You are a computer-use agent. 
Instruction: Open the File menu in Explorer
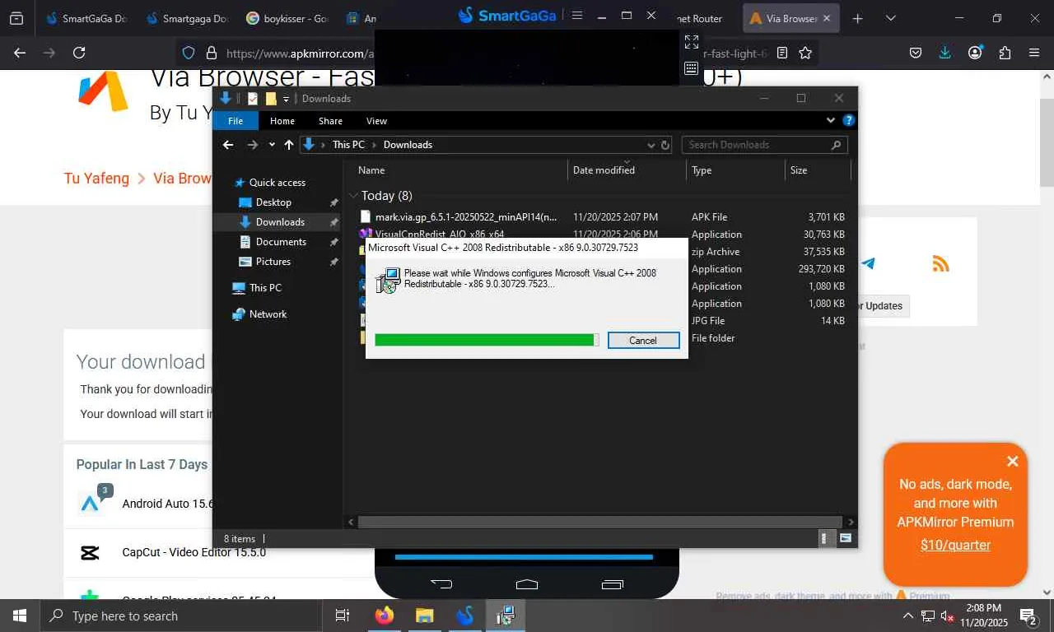coord(236,121)
